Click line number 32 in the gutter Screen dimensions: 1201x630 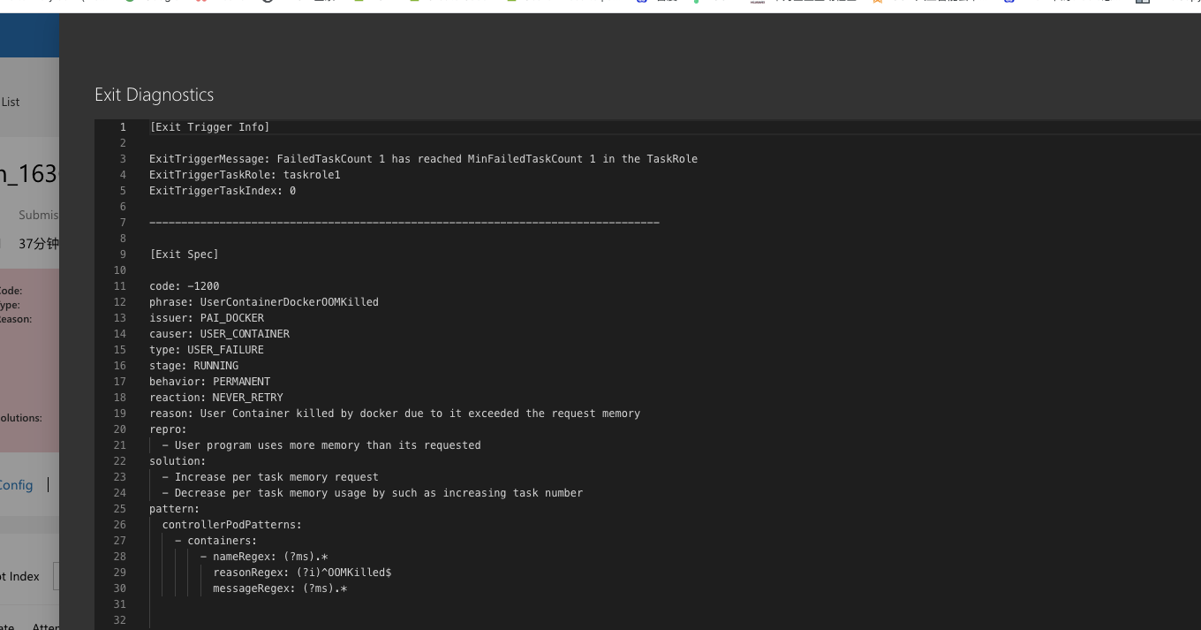pos(120,620)
